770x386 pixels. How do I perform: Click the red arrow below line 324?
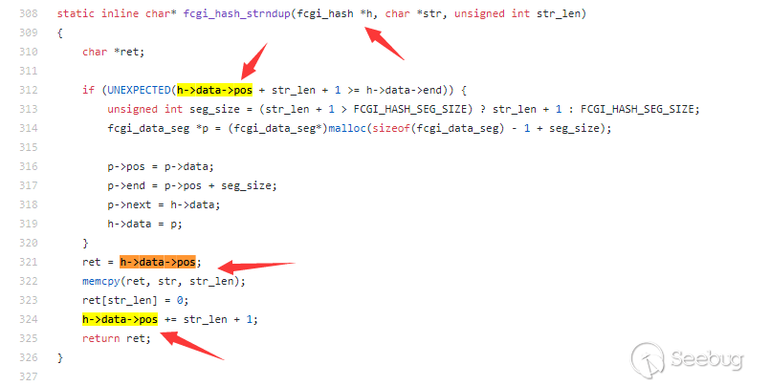(192, 345)
